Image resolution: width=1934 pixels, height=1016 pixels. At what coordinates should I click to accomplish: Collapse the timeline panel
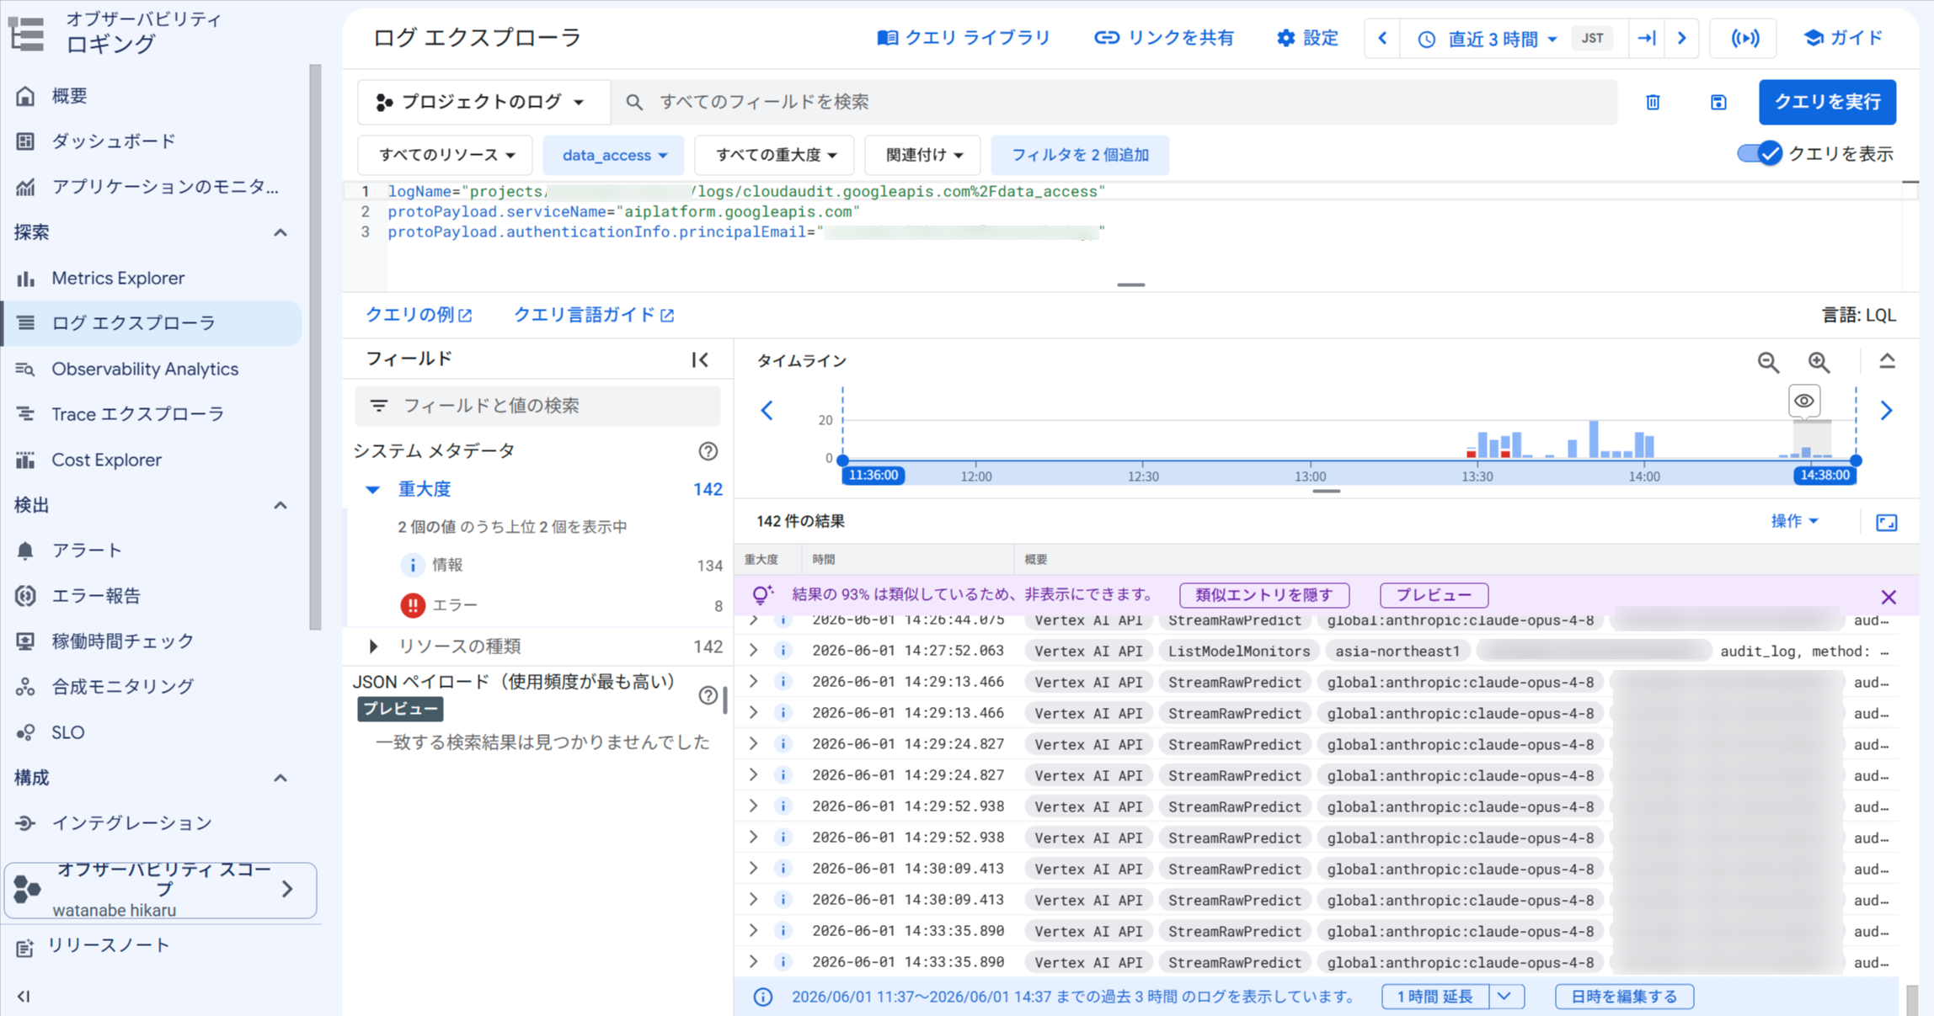pyautogui.click(x=1887, y=361)
